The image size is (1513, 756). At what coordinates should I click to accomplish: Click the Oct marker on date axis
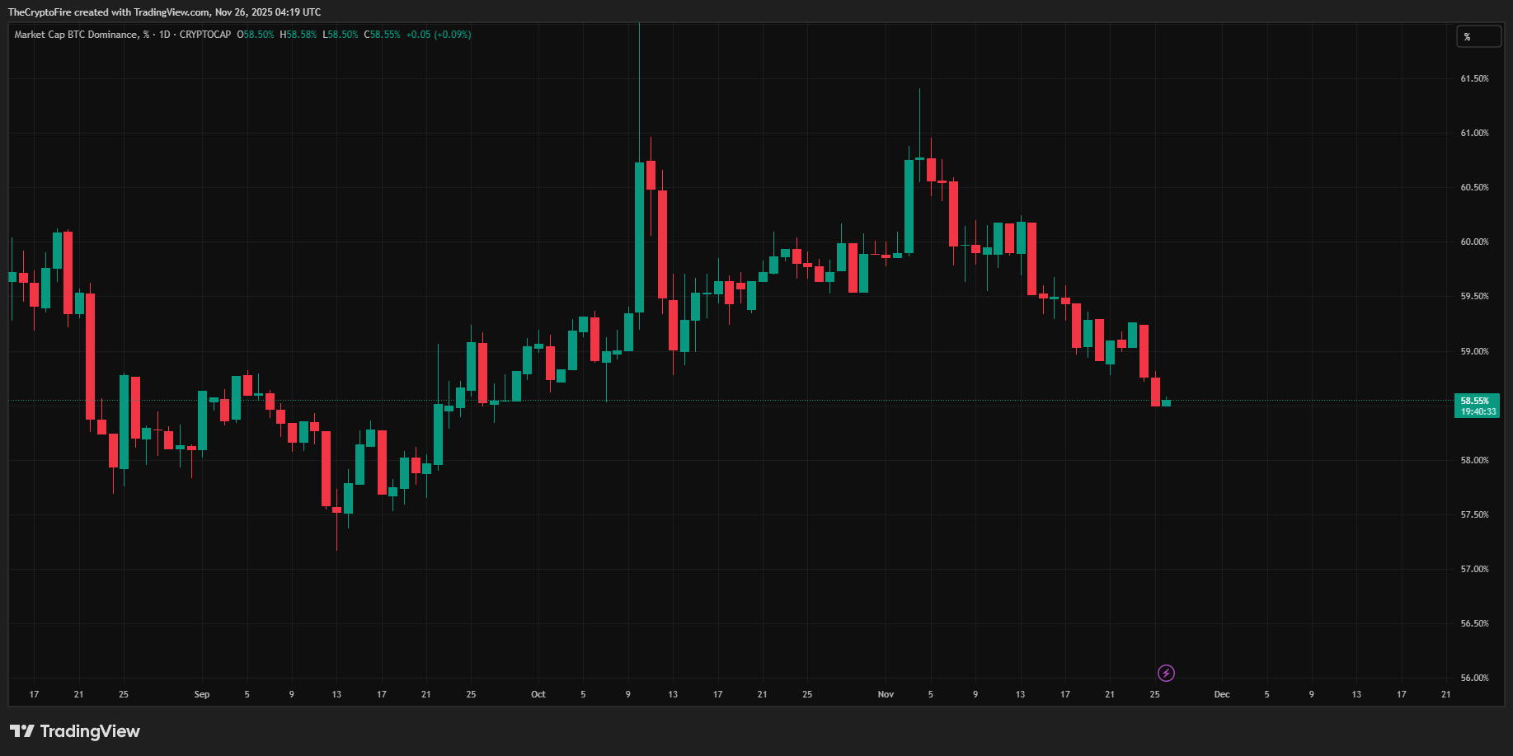538,694
